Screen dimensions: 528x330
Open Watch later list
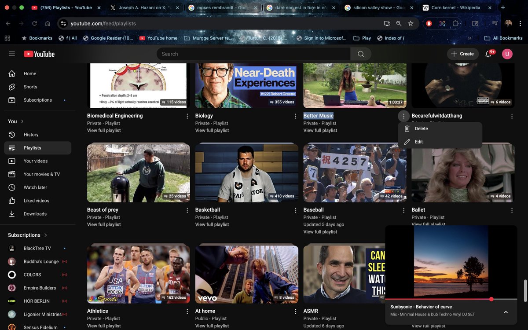[37, 187]
